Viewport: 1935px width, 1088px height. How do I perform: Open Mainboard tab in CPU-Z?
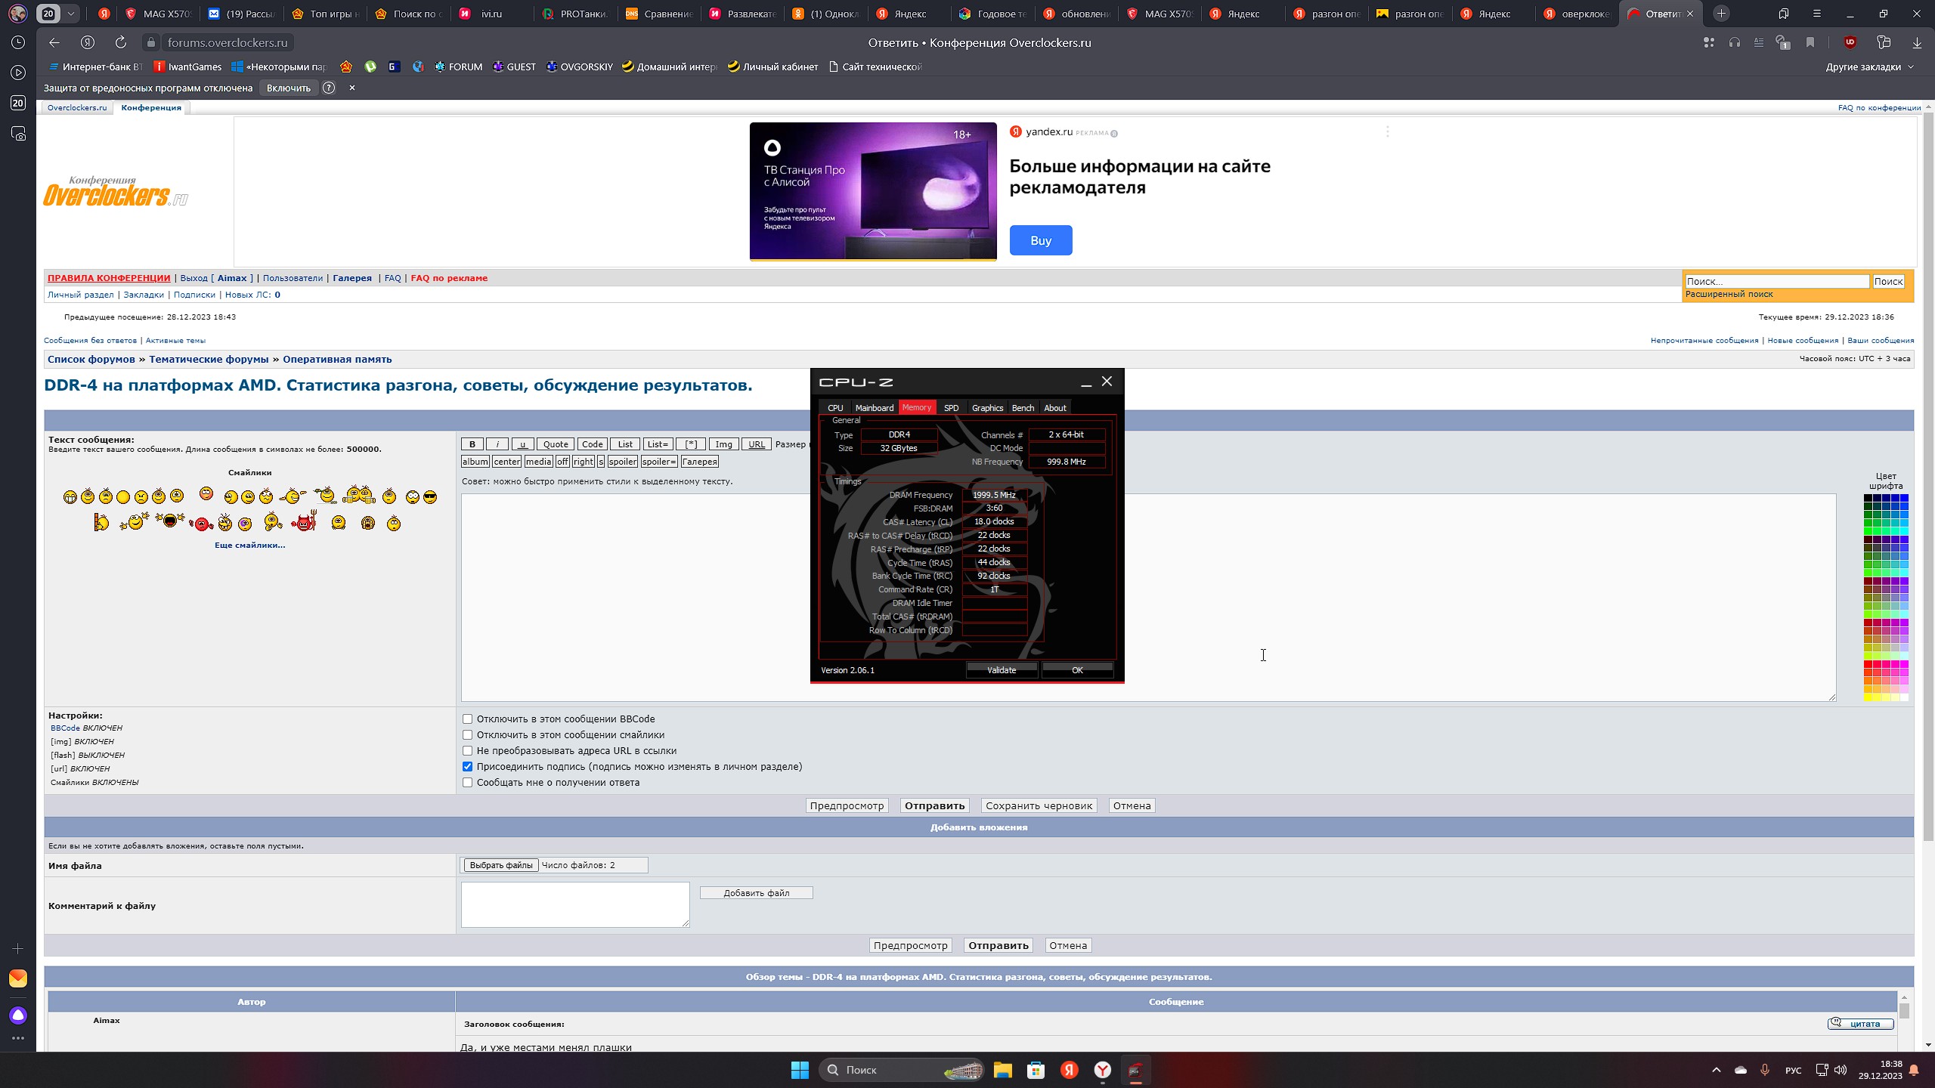(x=874, y=408)
